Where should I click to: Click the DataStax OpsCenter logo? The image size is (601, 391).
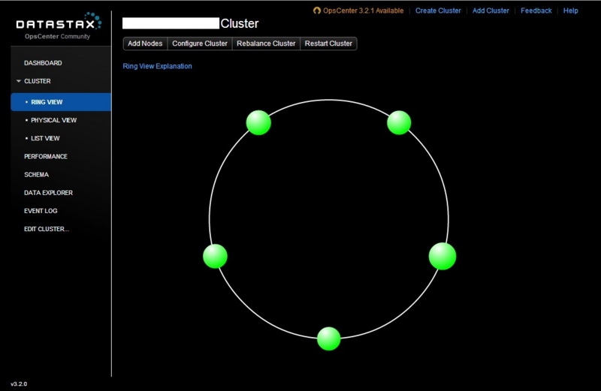pyautogui.click(x=59, y=25)
